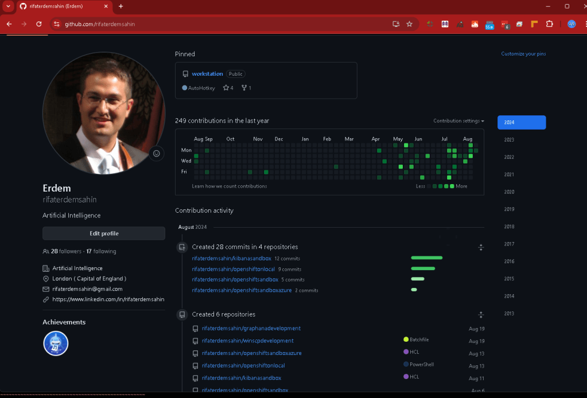Click the kibanasandbox commits progress bar
587x398 pixels.
pyautogui.click(x=427, y=257)
